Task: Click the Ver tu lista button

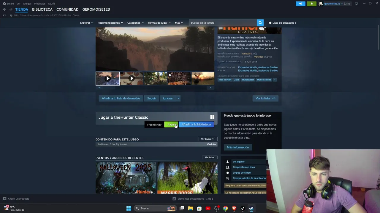Action: click(265, 98)
